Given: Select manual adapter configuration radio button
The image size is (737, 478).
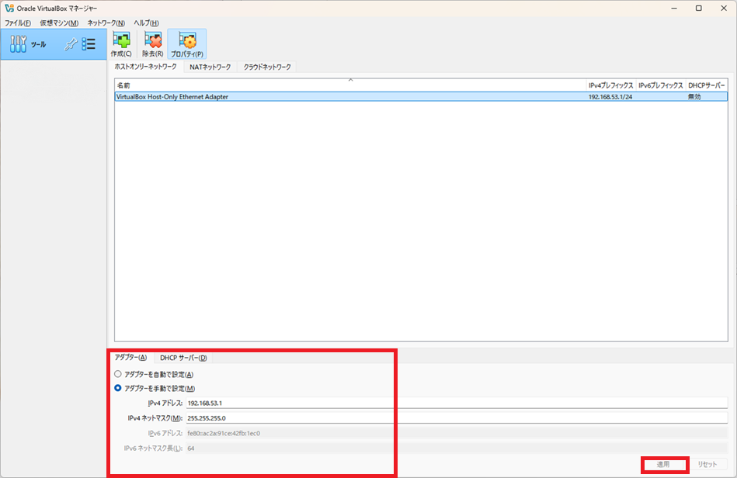Looking at the screenshot, I should tap(118, 388).
